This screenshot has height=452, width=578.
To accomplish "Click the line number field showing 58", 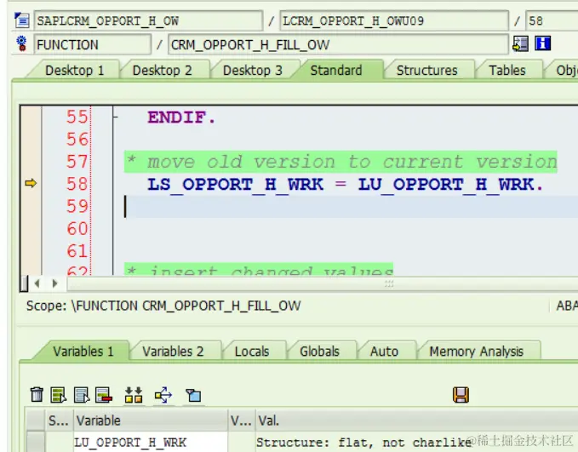I will coord(552,20).
